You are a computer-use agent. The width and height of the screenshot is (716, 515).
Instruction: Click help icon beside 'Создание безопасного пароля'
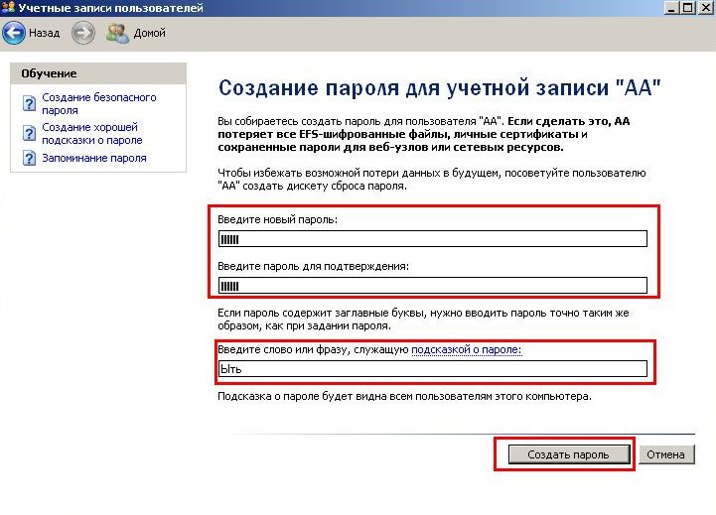(29, 103)
